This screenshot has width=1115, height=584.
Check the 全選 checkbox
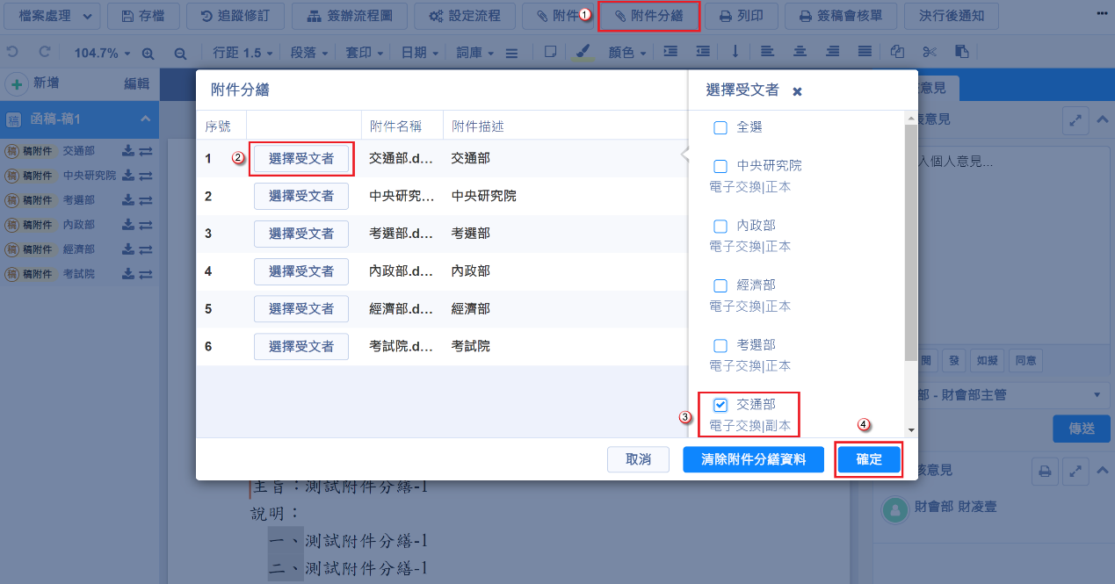click(720, 128)
